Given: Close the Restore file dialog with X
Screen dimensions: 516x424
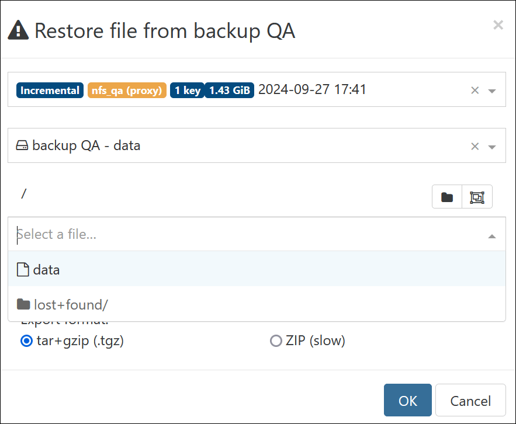Looking at the screenshot, I should click(x=498, y=25).
